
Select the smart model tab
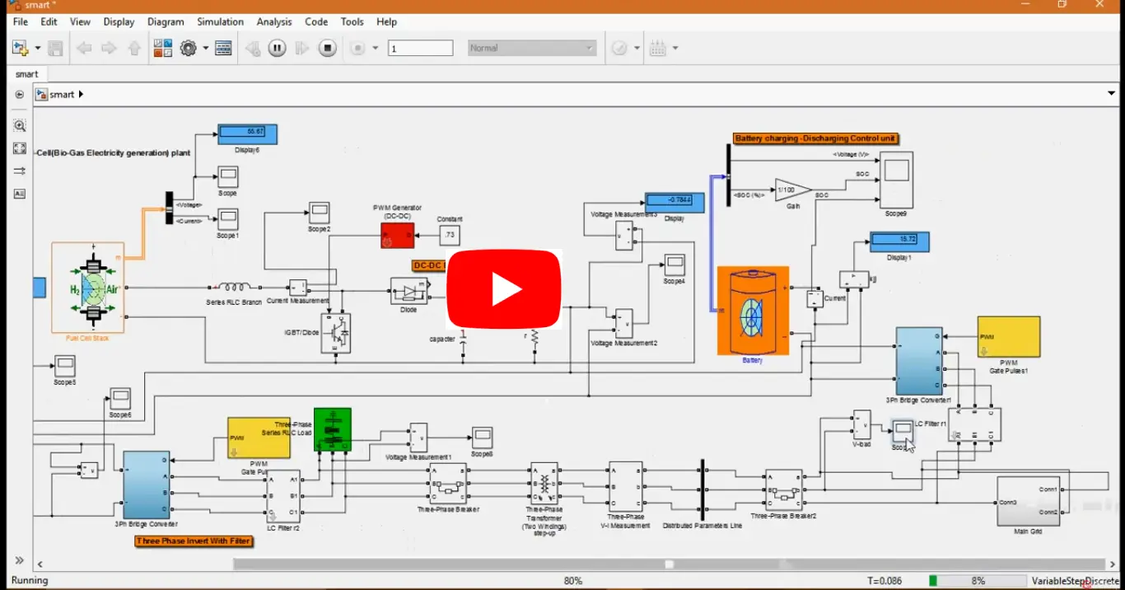click(27, 74)
